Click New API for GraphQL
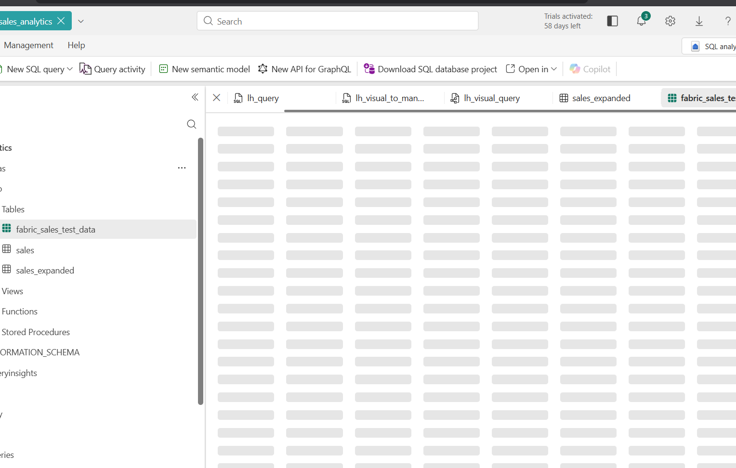 (304, 69)
